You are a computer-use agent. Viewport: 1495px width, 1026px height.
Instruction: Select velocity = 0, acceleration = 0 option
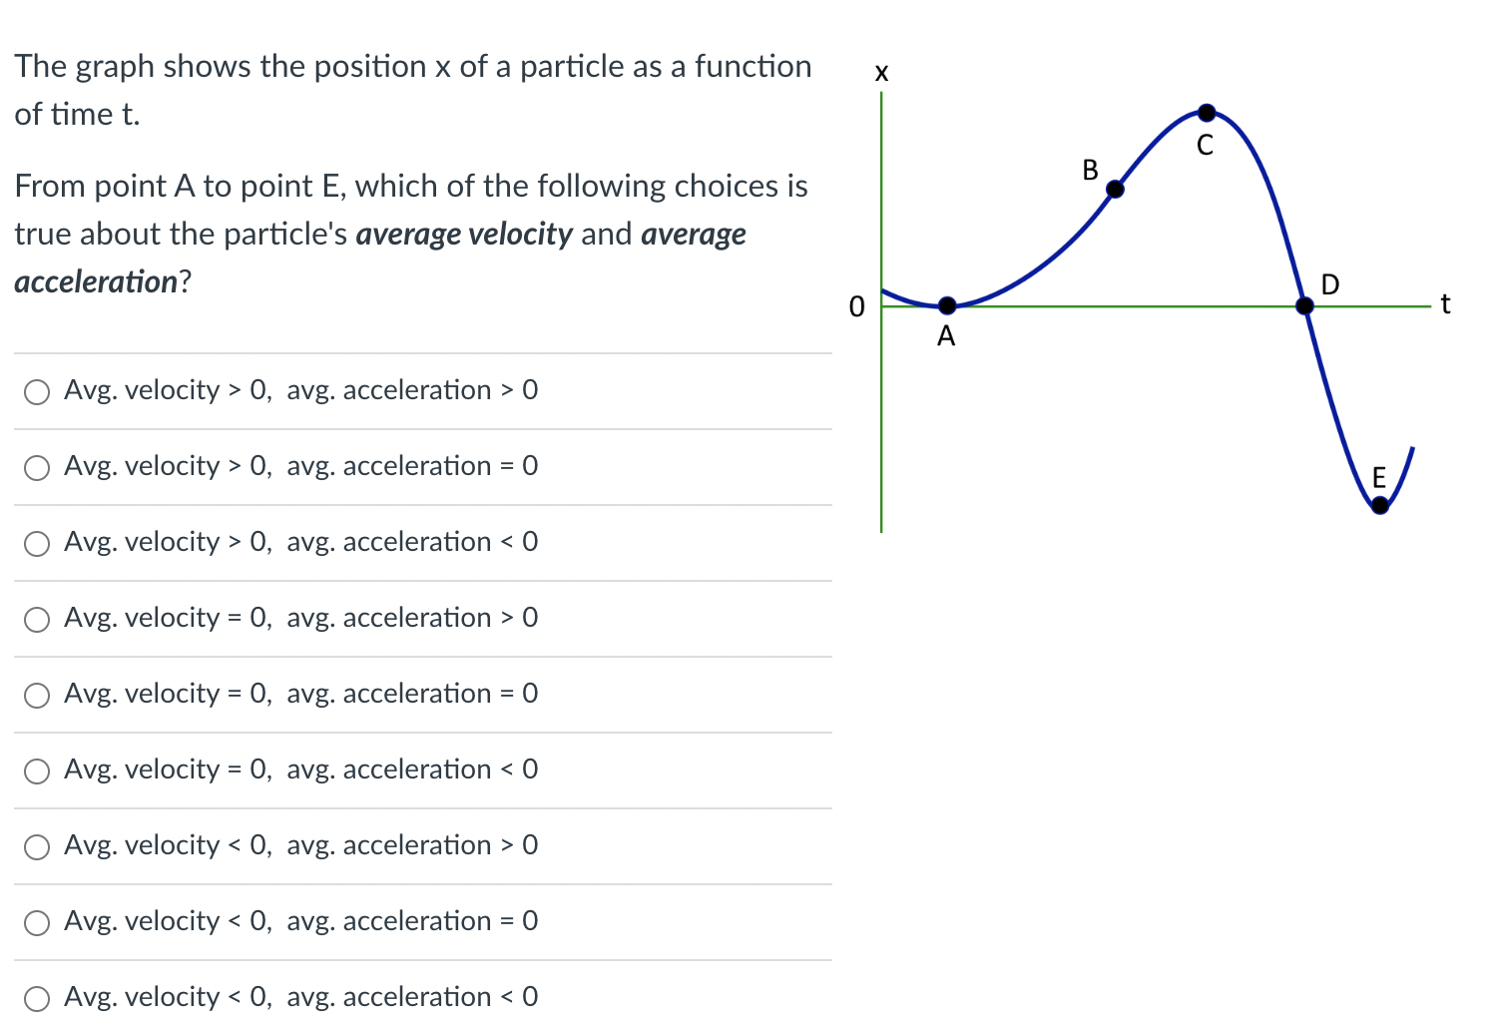(37, 696)
